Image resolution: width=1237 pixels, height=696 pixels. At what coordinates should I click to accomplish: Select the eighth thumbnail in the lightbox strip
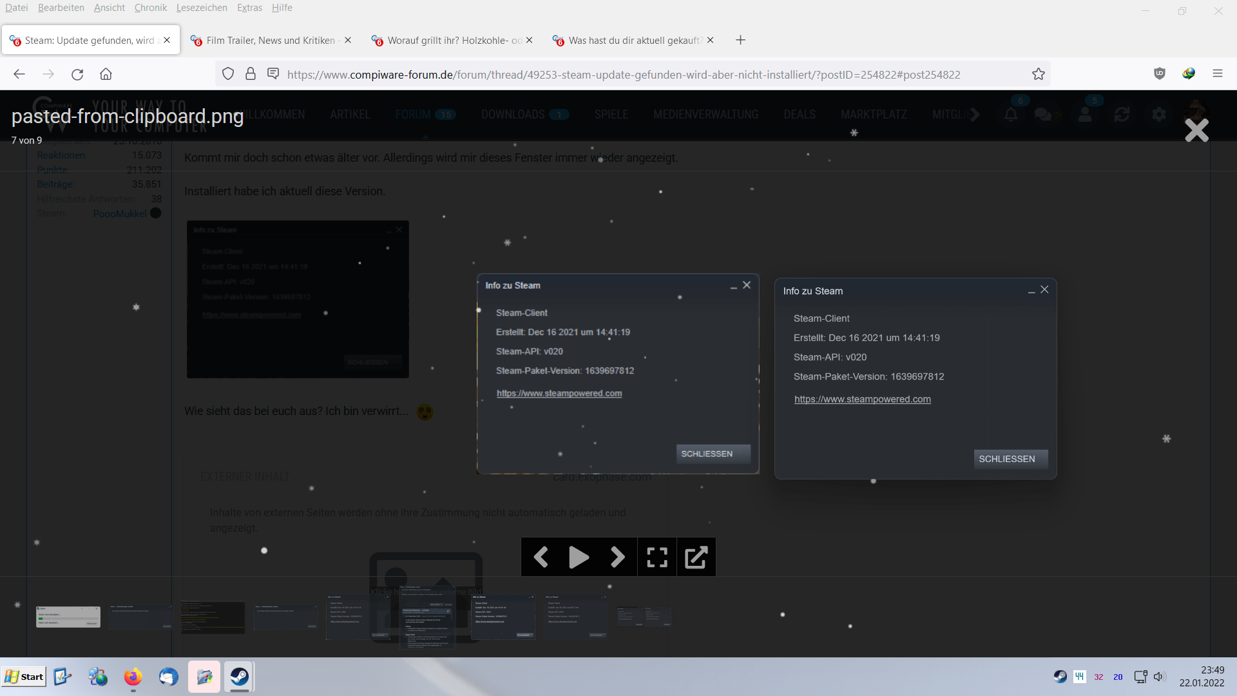(575, 617)
